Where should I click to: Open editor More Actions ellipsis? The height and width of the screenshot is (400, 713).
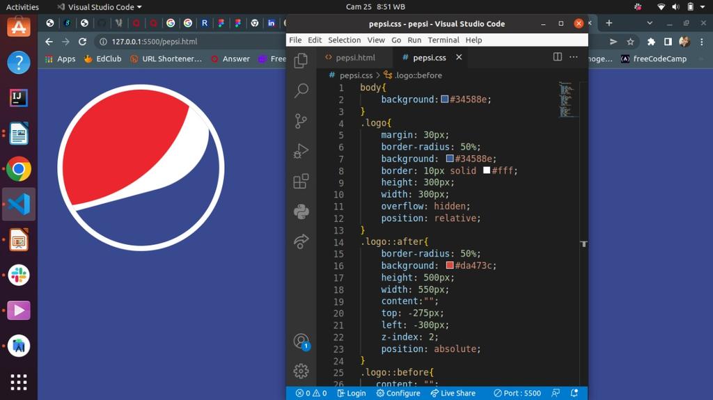pos(574,57)
